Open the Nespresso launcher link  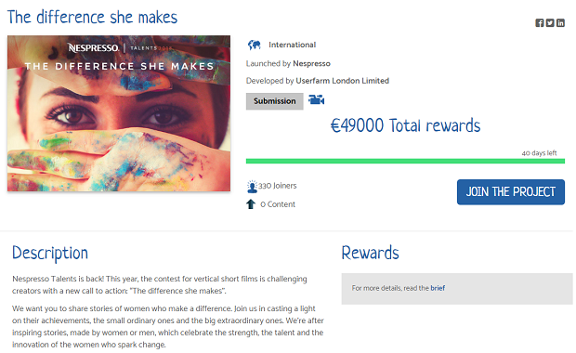311,63
